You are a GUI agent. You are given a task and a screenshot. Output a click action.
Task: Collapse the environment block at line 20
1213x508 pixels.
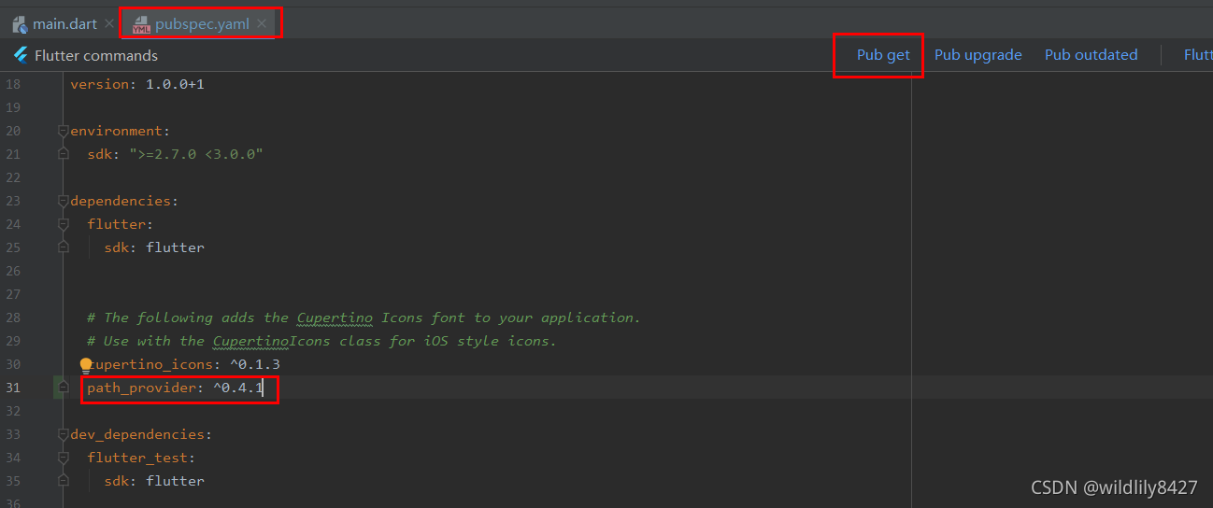63,131
